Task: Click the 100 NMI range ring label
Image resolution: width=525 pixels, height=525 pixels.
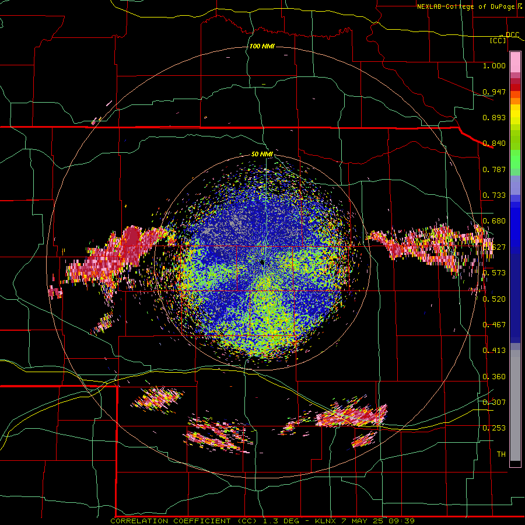Action: pyautogui.click(x=262, y=46)
